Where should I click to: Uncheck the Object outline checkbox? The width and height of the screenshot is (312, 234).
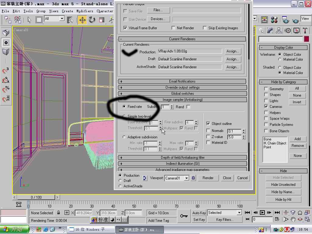[x=208, y=124]
